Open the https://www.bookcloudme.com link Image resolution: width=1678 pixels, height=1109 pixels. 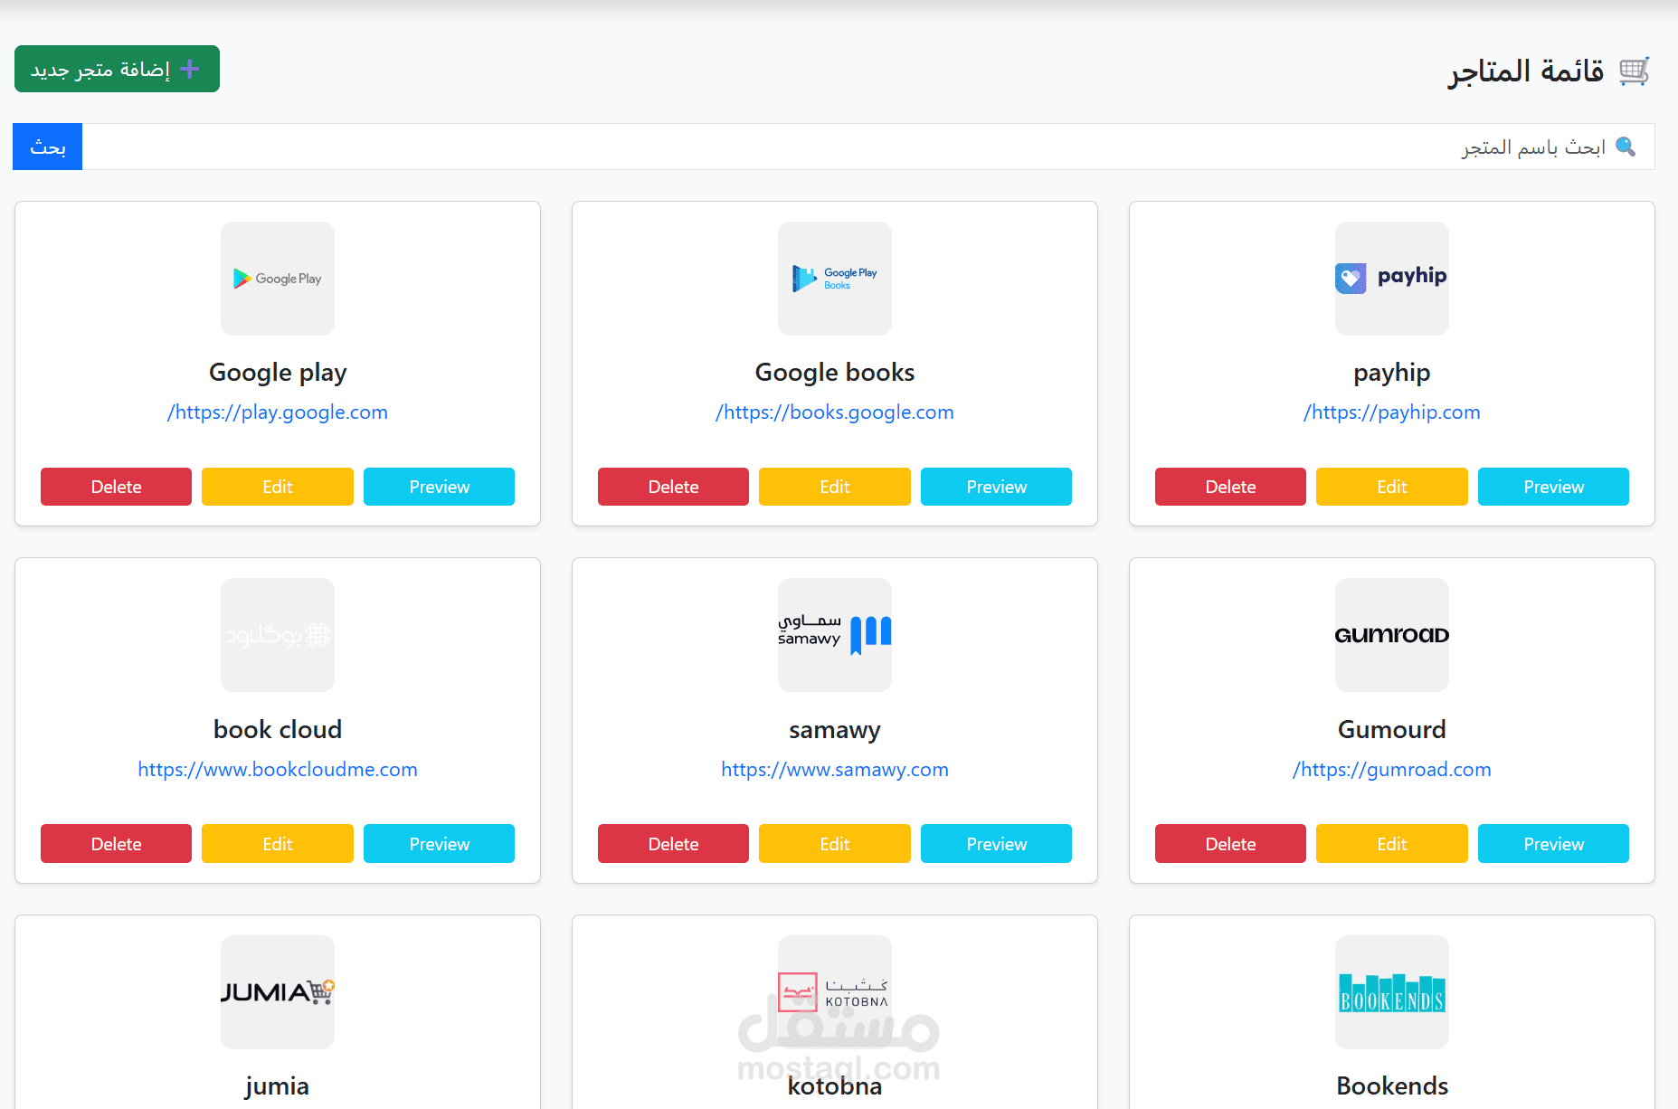click(278, 770)
